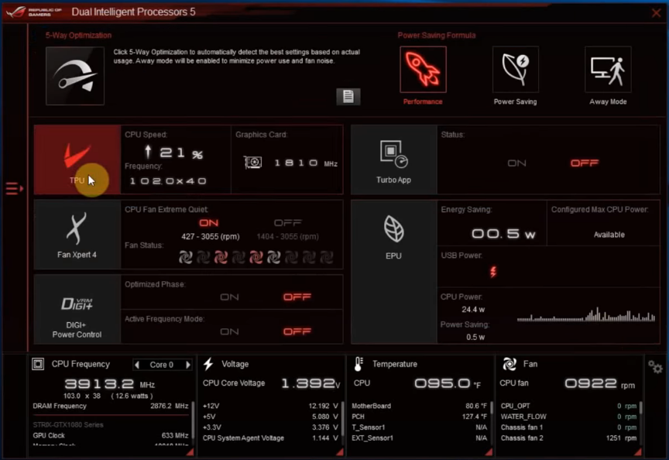
Task: Activate Away Mode icon
Action: 608,70
